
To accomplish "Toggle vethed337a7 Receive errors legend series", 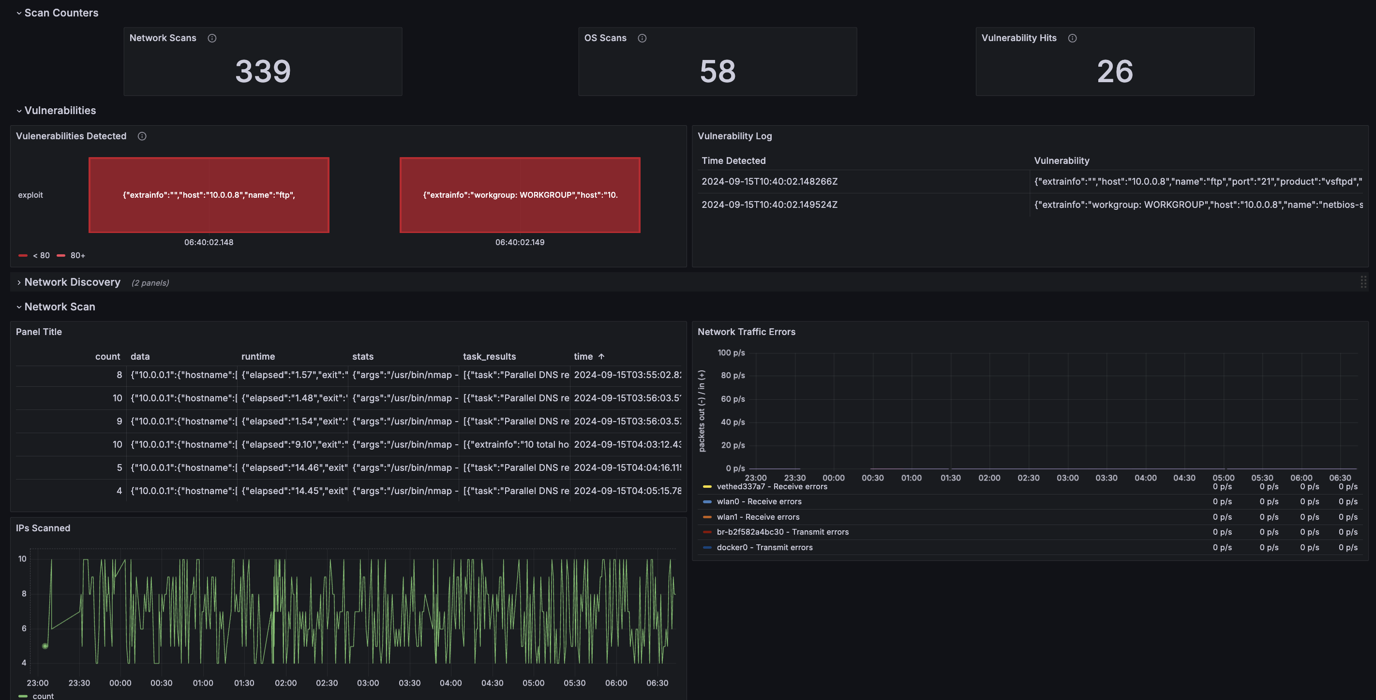I will [x=771, y=487].
